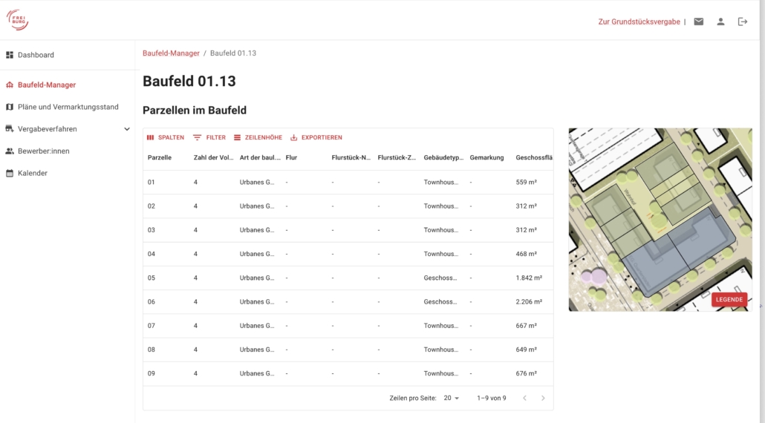Open the rows per page dropdown
Viewport: 765px width, 423px height.
click(452, 399)
